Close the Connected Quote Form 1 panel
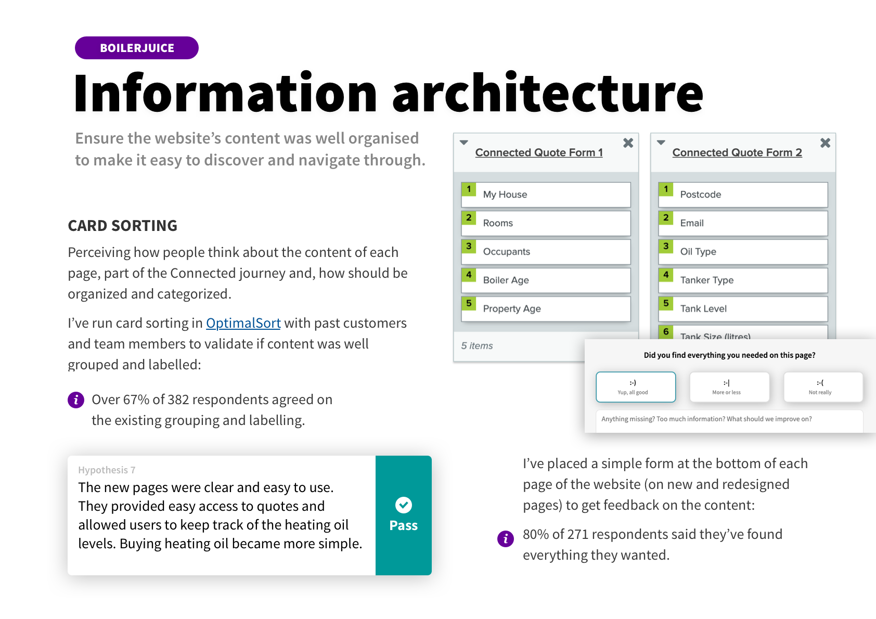The image size is (876, 619). tap(628, 143)
